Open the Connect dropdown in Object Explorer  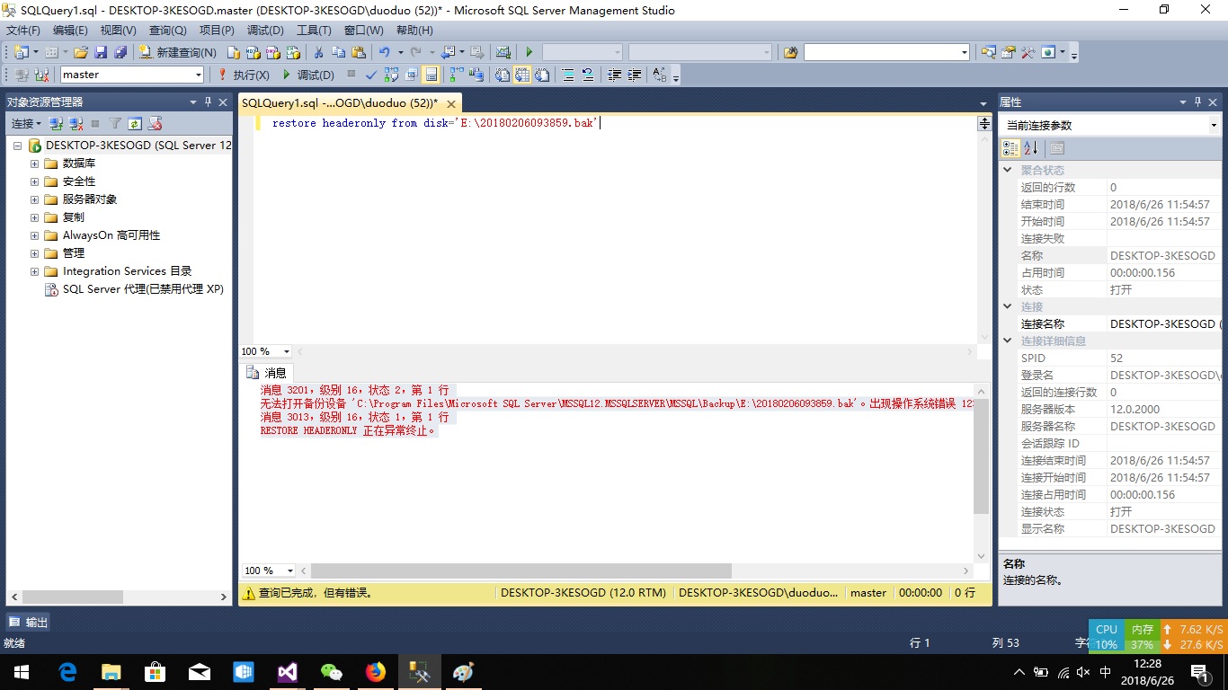pyautogui.click(x=26, y=123)
